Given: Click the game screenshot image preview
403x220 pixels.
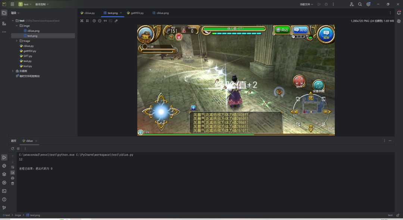Looking at the screenshot, I should [x=236, y=80].
